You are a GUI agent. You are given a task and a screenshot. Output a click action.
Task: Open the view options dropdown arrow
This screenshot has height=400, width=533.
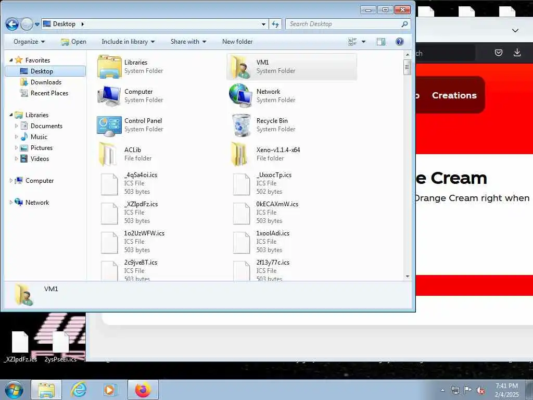[x=363, y=42]
